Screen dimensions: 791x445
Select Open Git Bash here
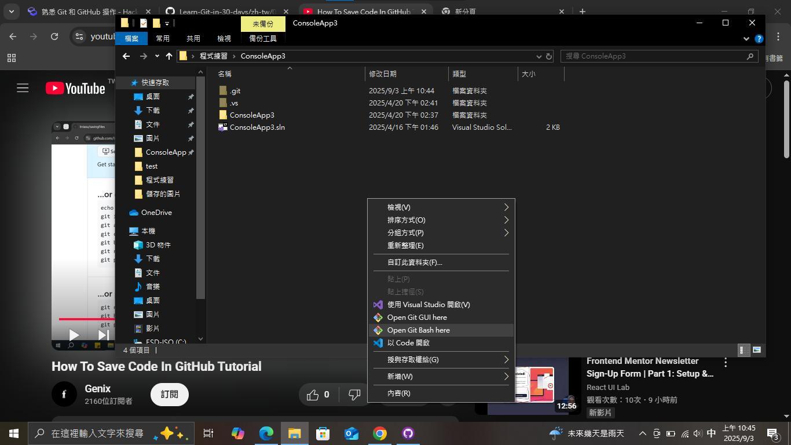(418, 330)
